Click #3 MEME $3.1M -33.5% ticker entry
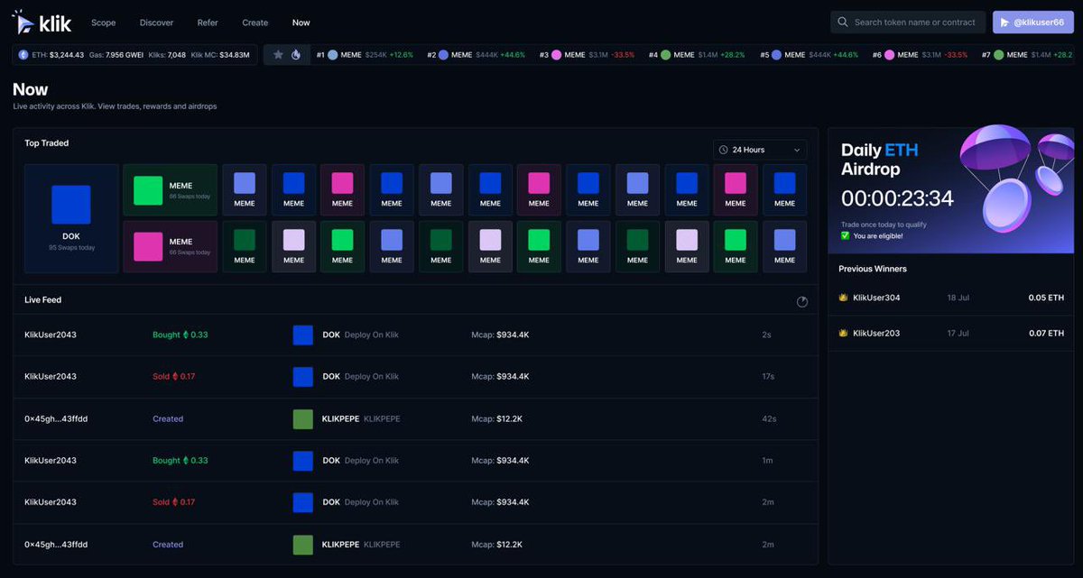1083x578 pixels. click(x=587, y=55)
